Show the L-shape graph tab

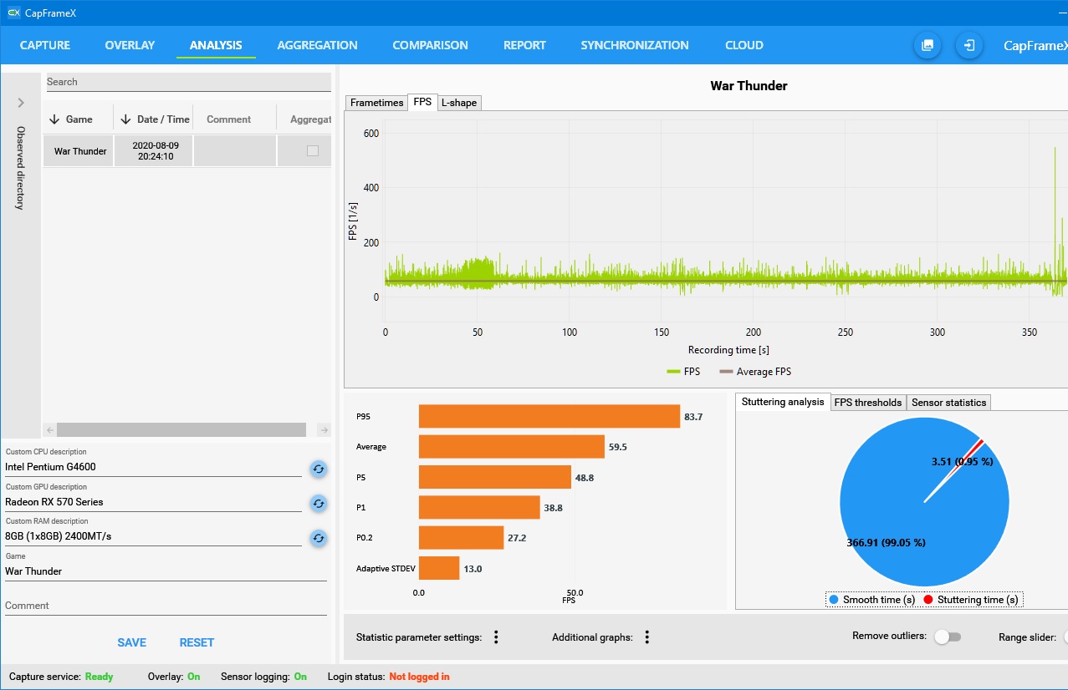pos(459,103)
